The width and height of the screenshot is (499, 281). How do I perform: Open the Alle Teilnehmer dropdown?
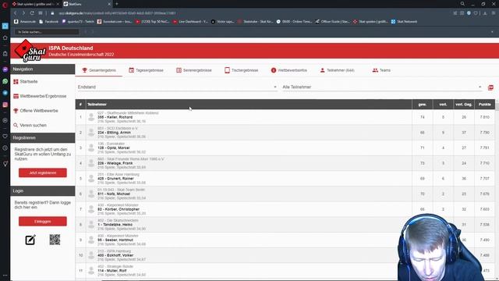(382, 87)
